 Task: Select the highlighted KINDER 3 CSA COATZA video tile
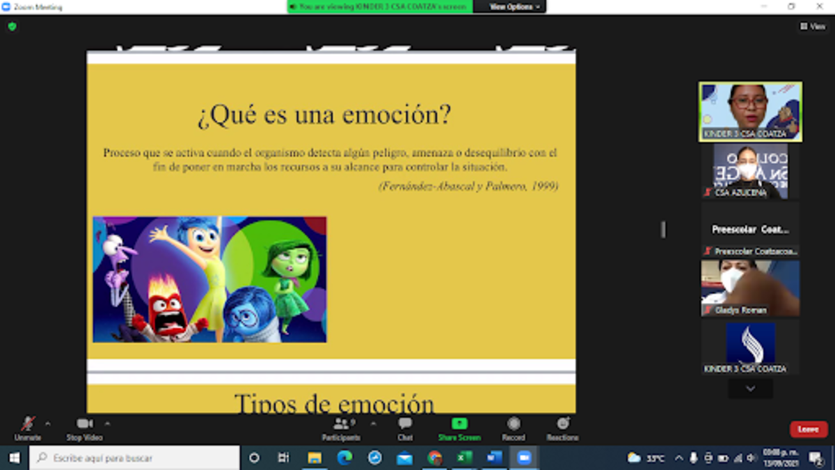tap(750, 111)
